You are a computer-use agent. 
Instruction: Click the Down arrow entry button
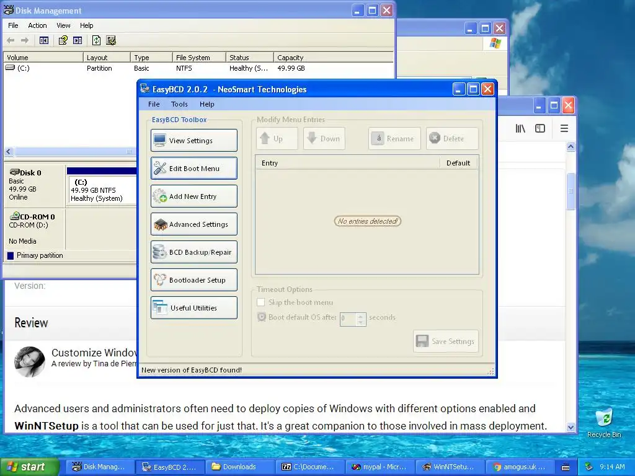tap(324, 138)
